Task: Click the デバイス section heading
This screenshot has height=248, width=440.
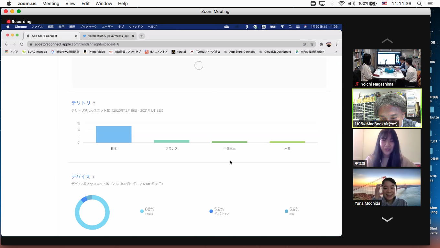Action: pyautogui.click(x=81, y=177)
